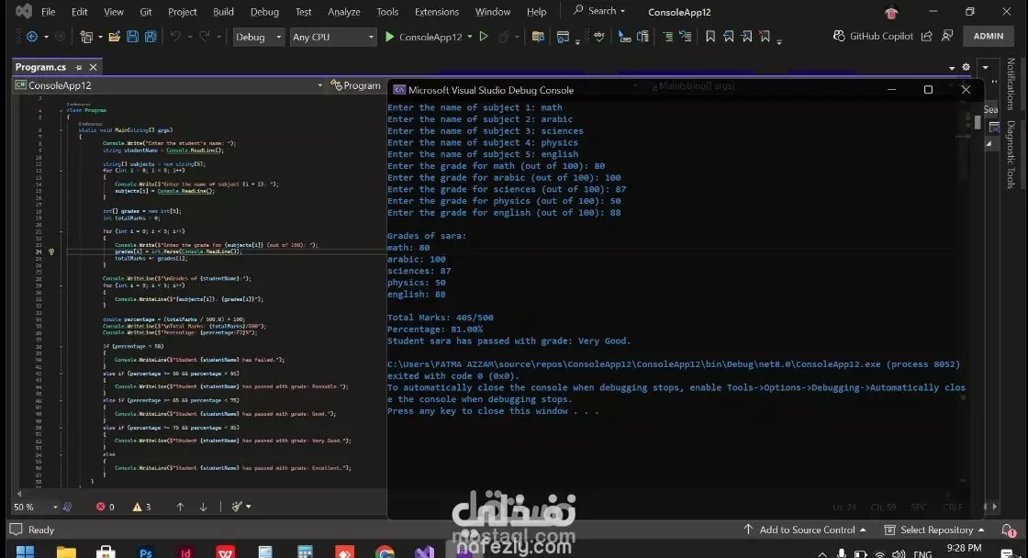Open Photoshop from the Windows taskbar
This screenshot has height=558, width=1028.
(146, 552)
